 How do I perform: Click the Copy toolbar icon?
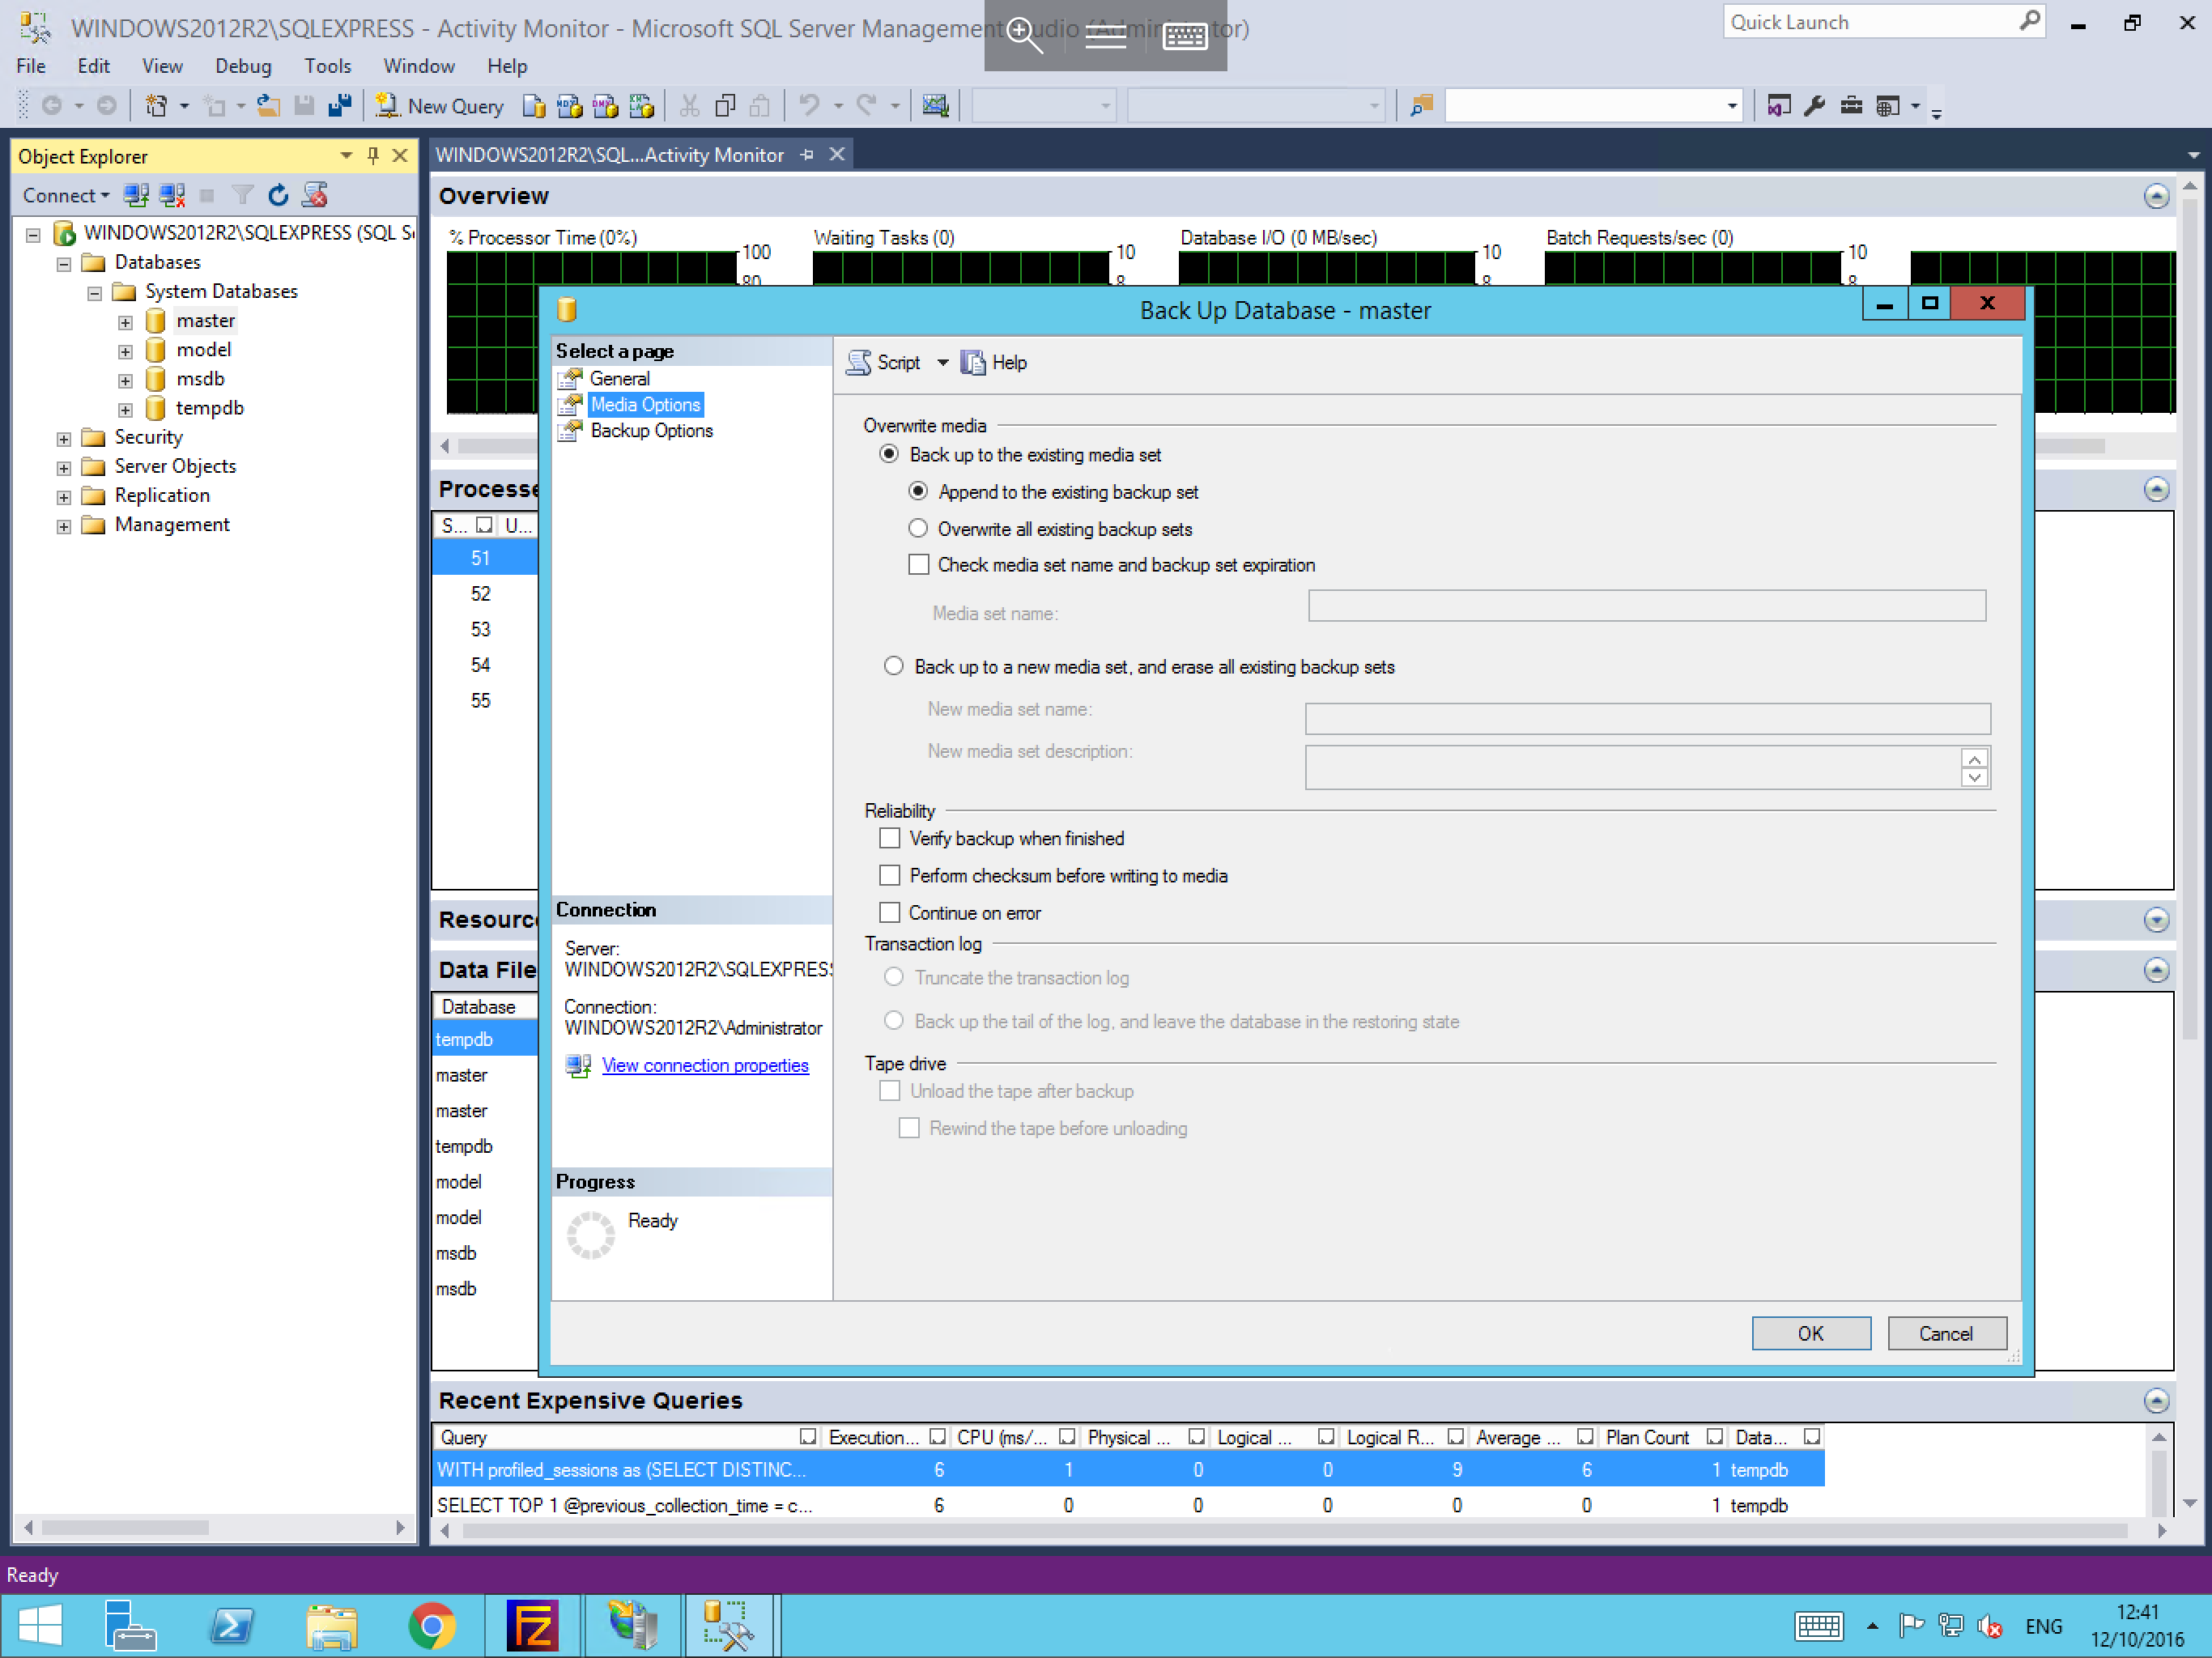[725, 106]
